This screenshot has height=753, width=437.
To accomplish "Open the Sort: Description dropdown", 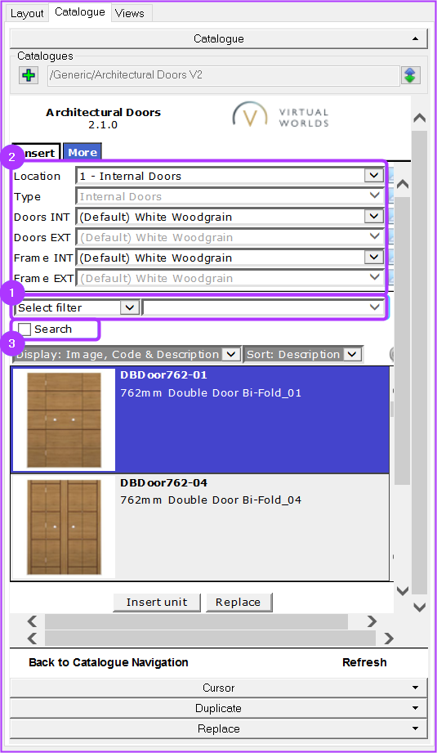I will pyautogui.click(x=302, y=354).
